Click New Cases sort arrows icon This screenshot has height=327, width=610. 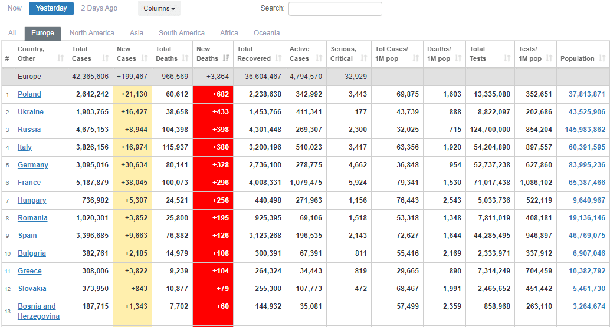146,58
